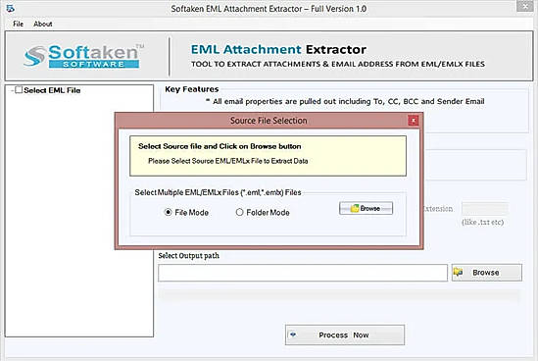Click the folder icon on output Browse button
The height and width of the screenshot is (361, 538).
(459, 272)
